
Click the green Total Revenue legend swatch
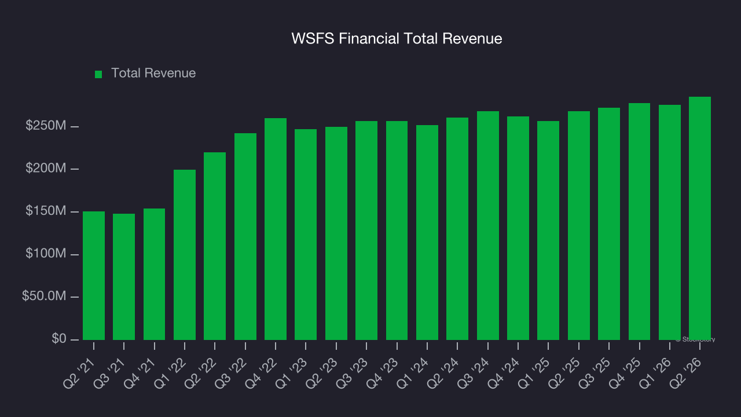pyautogui.click(x=98, y=74)
